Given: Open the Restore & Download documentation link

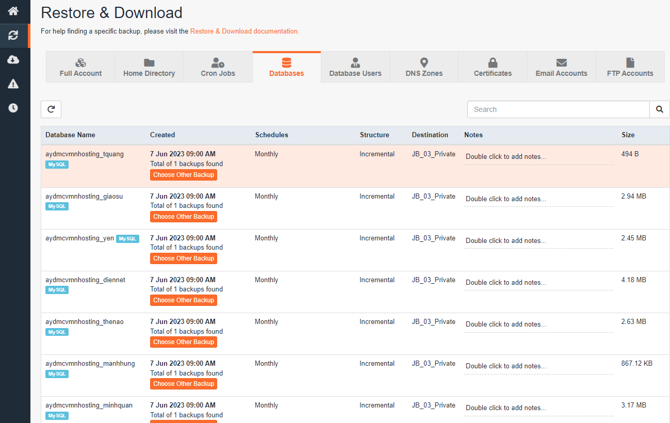Looking at the screenshot, I should tap(244, 31).
